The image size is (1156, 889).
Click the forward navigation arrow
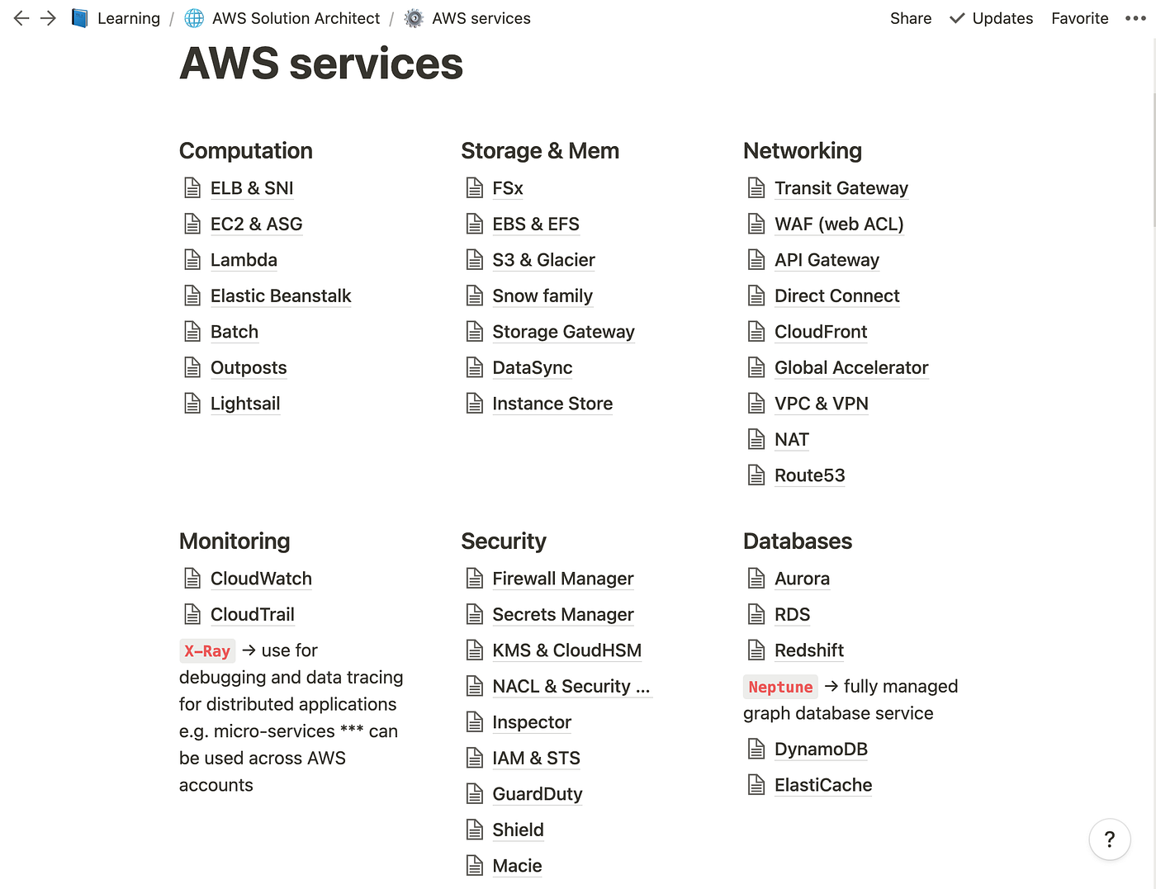(x=49, y=18)
